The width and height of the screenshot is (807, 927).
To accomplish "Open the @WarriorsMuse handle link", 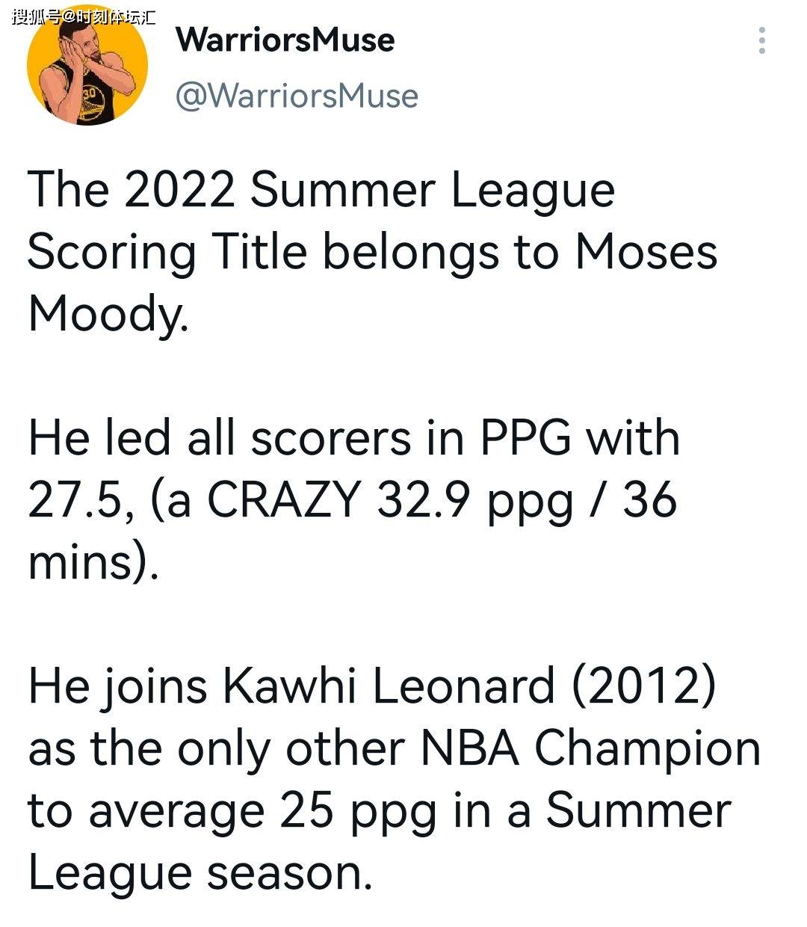I will pyautogui.click(x=297, y=96).
